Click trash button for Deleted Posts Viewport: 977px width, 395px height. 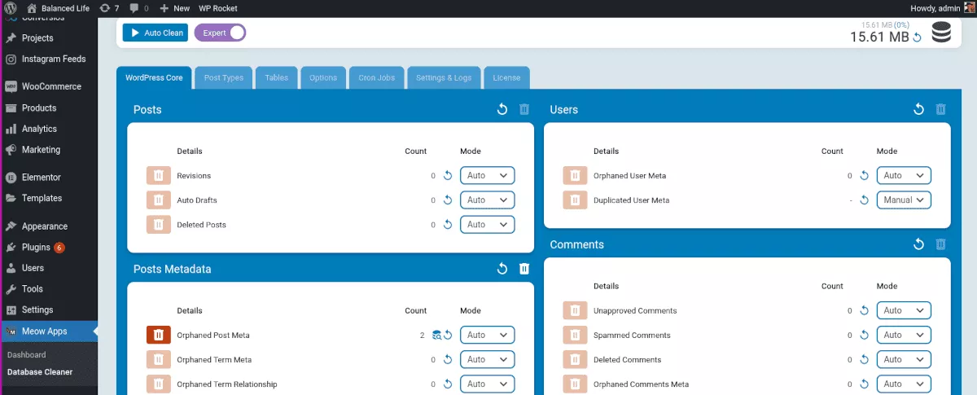click(159, 225)
